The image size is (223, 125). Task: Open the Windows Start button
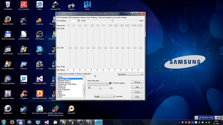[x=4, y=122]
